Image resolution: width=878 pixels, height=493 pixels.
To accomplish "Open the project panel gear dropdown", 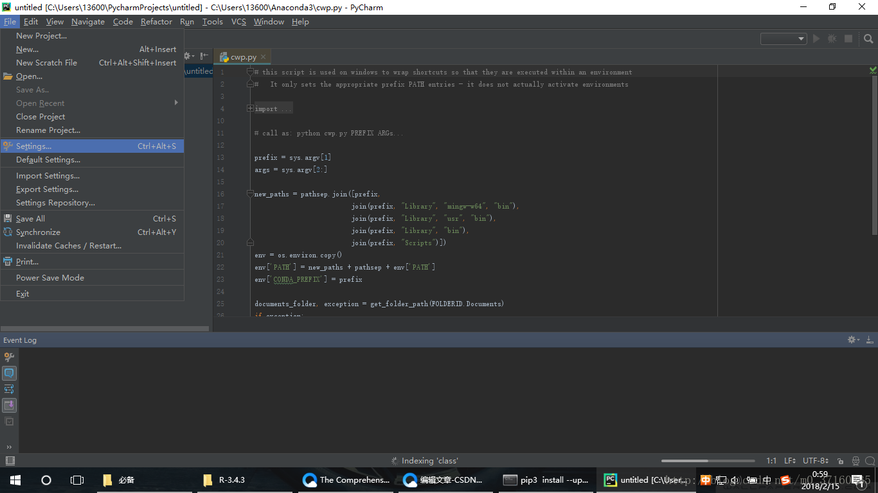I will 189,56.
